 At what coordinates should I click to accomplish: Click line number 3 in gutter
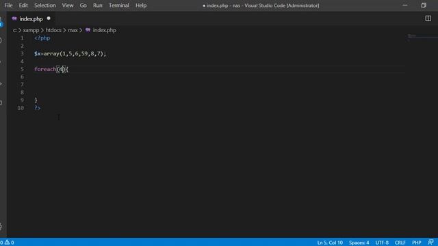click(22, 53)
